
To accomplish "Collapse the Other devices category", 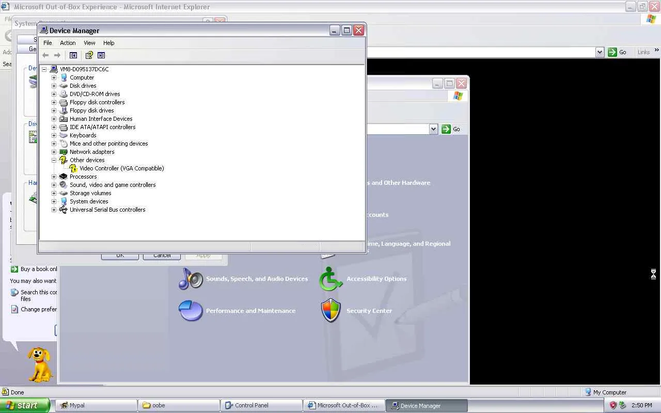I will point(54,160).
